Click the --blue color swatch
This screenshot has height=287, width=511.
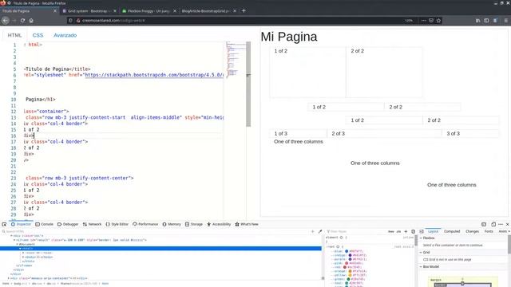tap(347, 251)
